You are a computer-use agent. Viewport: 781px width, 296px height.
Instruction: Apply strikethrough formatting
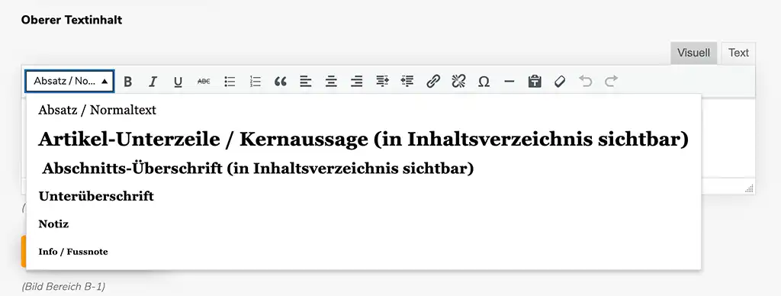pyautogui.click(x=204, y=81)
